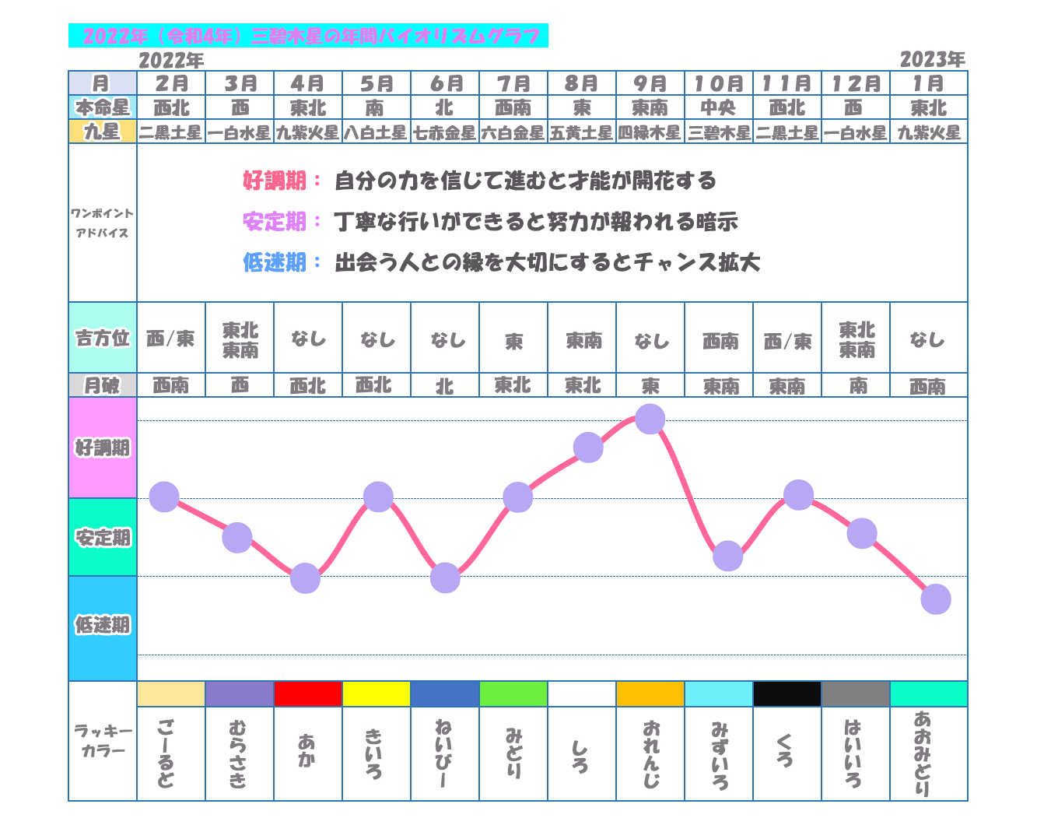Select the green 安定期 row label
The image size is (1037, 825).
click(x=103, y=537)
